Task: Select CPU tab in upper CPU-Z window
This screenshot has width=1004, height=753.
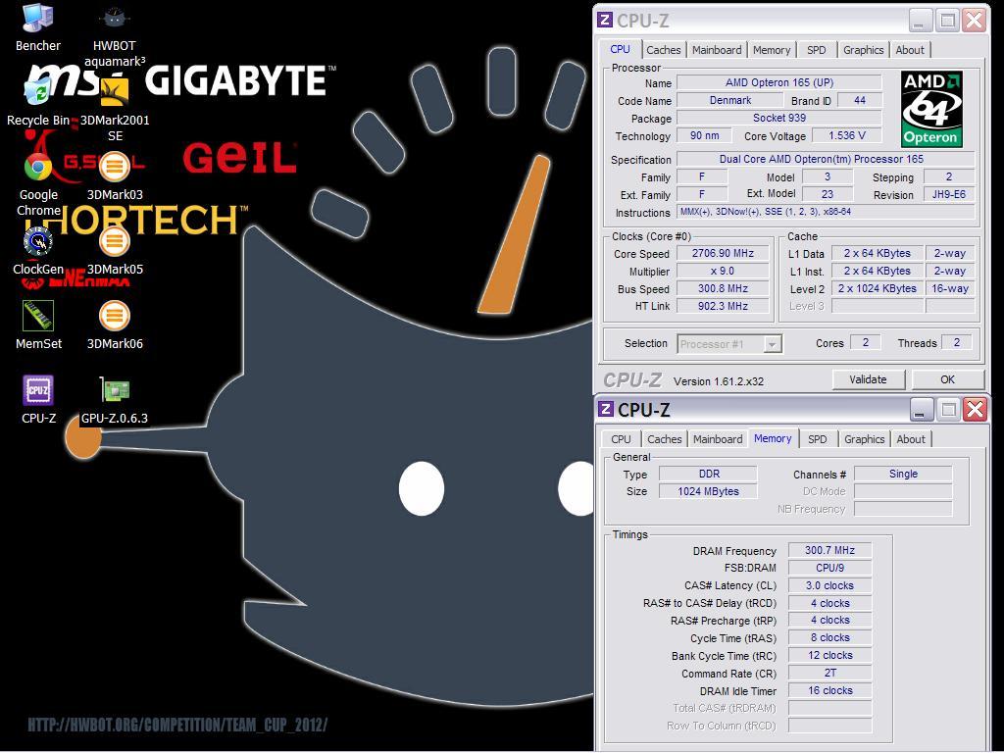Action: (620, 49)
